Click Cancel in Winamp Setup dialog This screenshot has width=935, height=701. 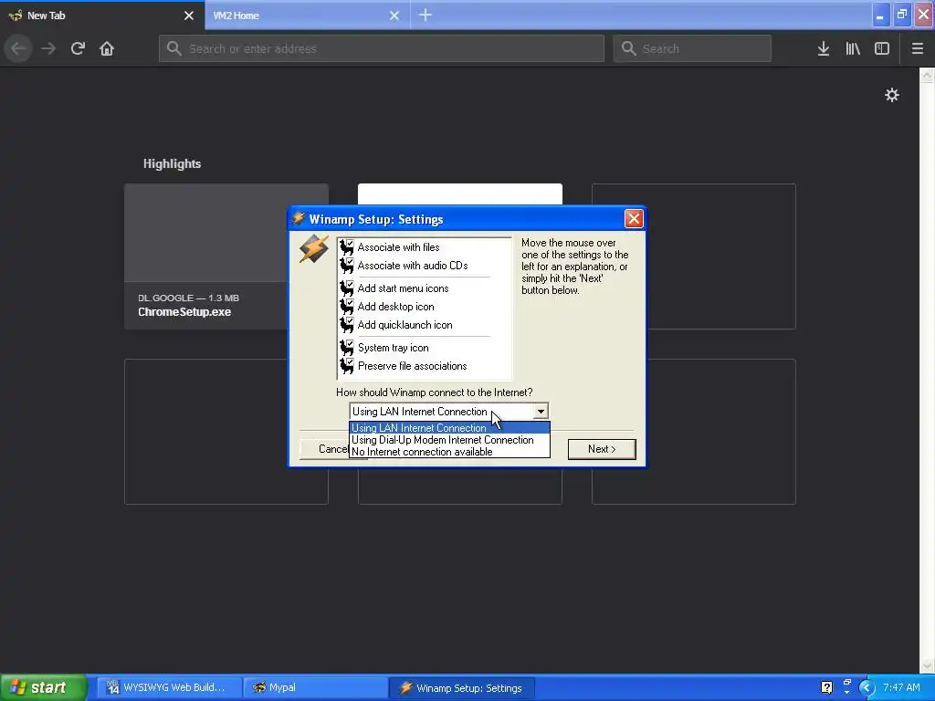pos(325,449)
